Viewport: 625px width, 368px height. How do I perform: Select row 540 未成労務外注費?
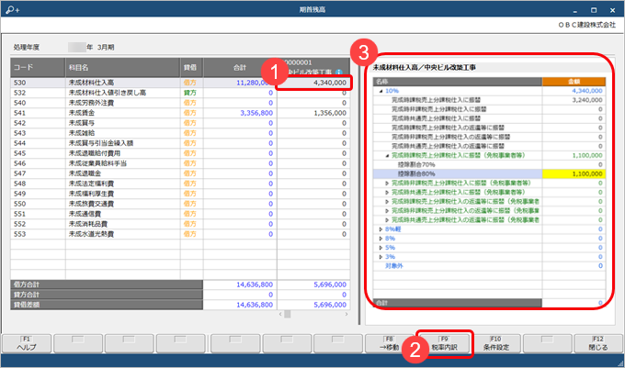(180, 103)
